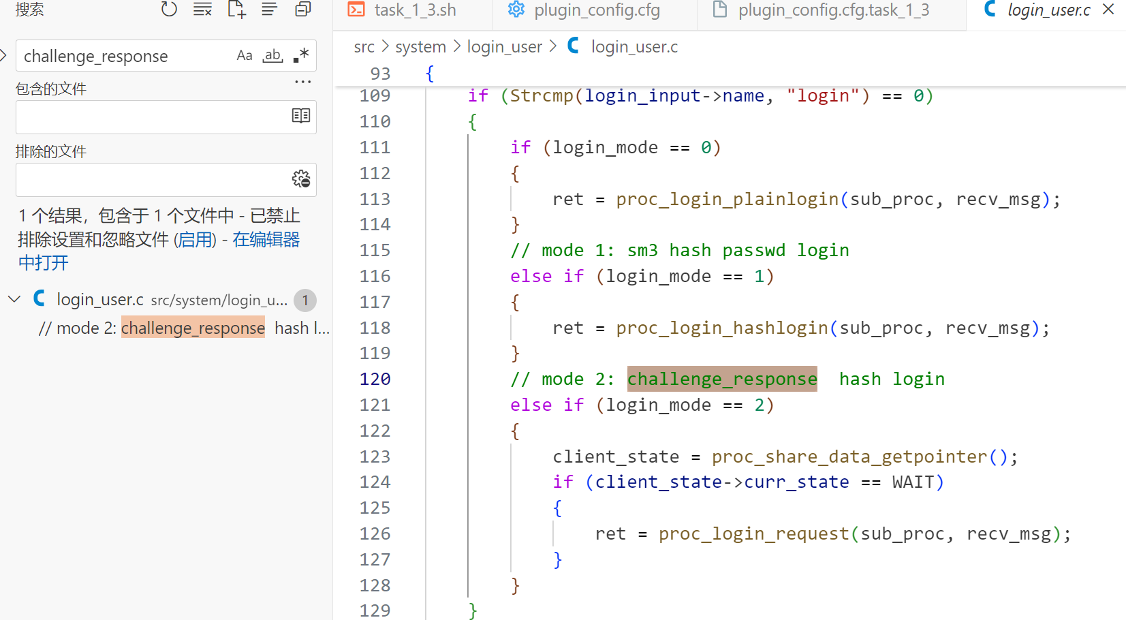
Task: Click gear icon on plugin_config.cfg tab
Action: click(x=516, y=10)
